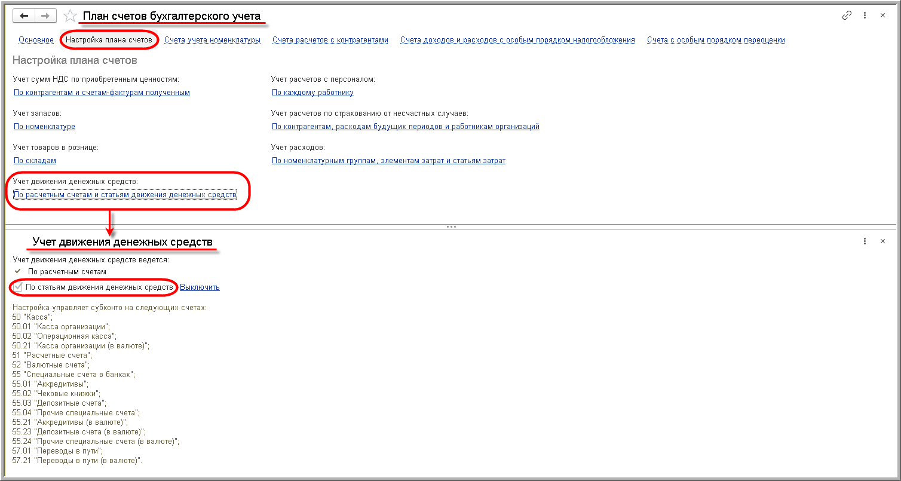Add page to favorites with star icon
Viewport: 901px width, 481px height.
(71, 16)
